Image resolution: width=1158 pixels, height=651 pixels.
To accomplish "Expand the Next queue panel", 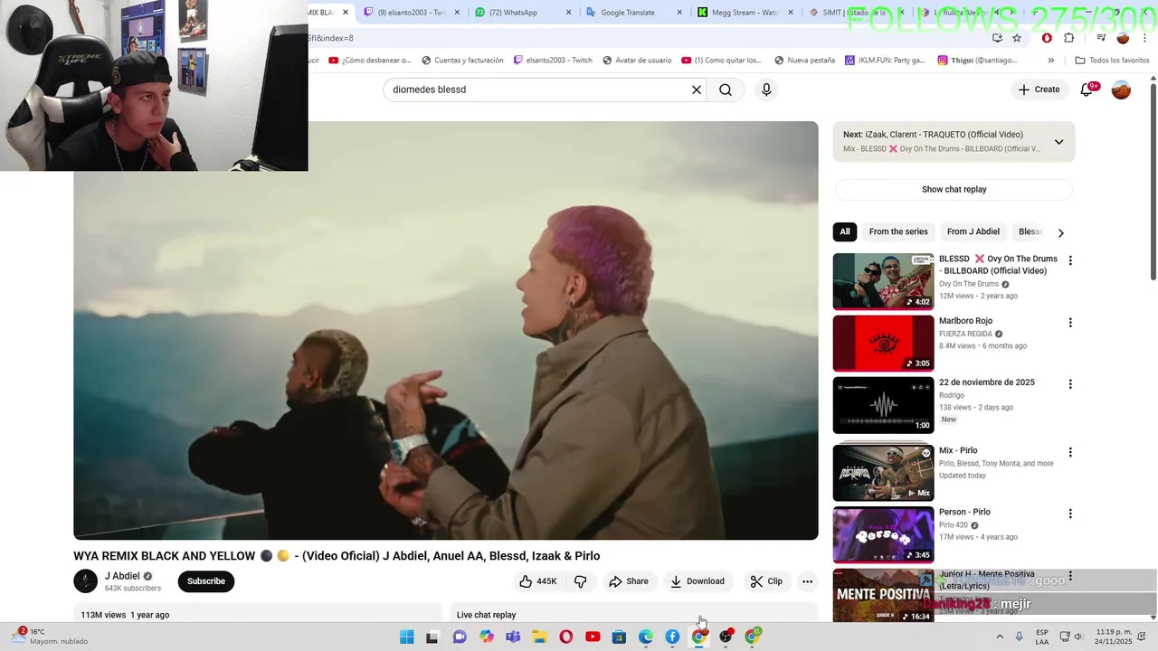I will 1058,142.
